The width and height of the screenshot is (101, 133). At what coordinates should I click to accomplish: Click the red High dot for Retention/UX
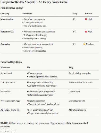86,32
